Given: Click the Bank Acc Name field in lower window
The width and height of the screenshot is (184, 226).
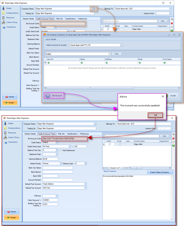Looking at the screenshot, I should pyautogui.click(x=58, y=168).
